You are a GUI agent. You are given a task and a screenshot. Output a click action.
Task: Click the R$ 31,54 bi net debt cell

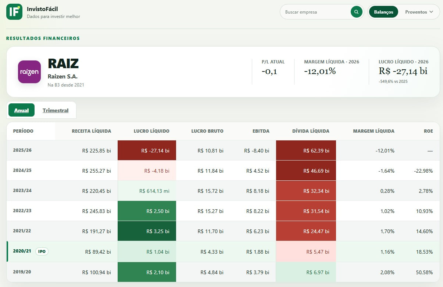point(306,211)
